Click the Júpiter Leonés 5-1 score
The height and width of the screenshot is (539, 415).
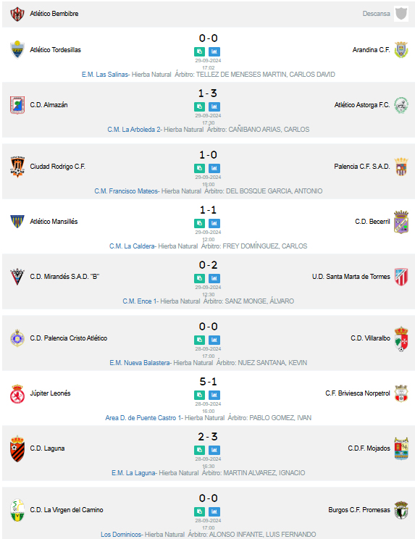[x=208, y=382]
